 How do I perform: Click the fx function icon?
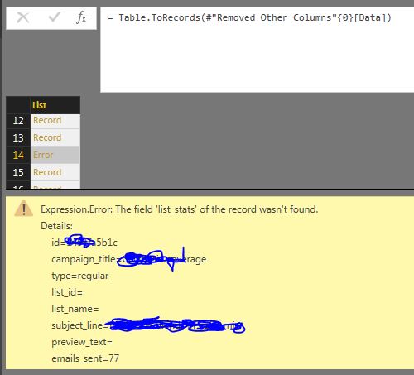point(81,18)
